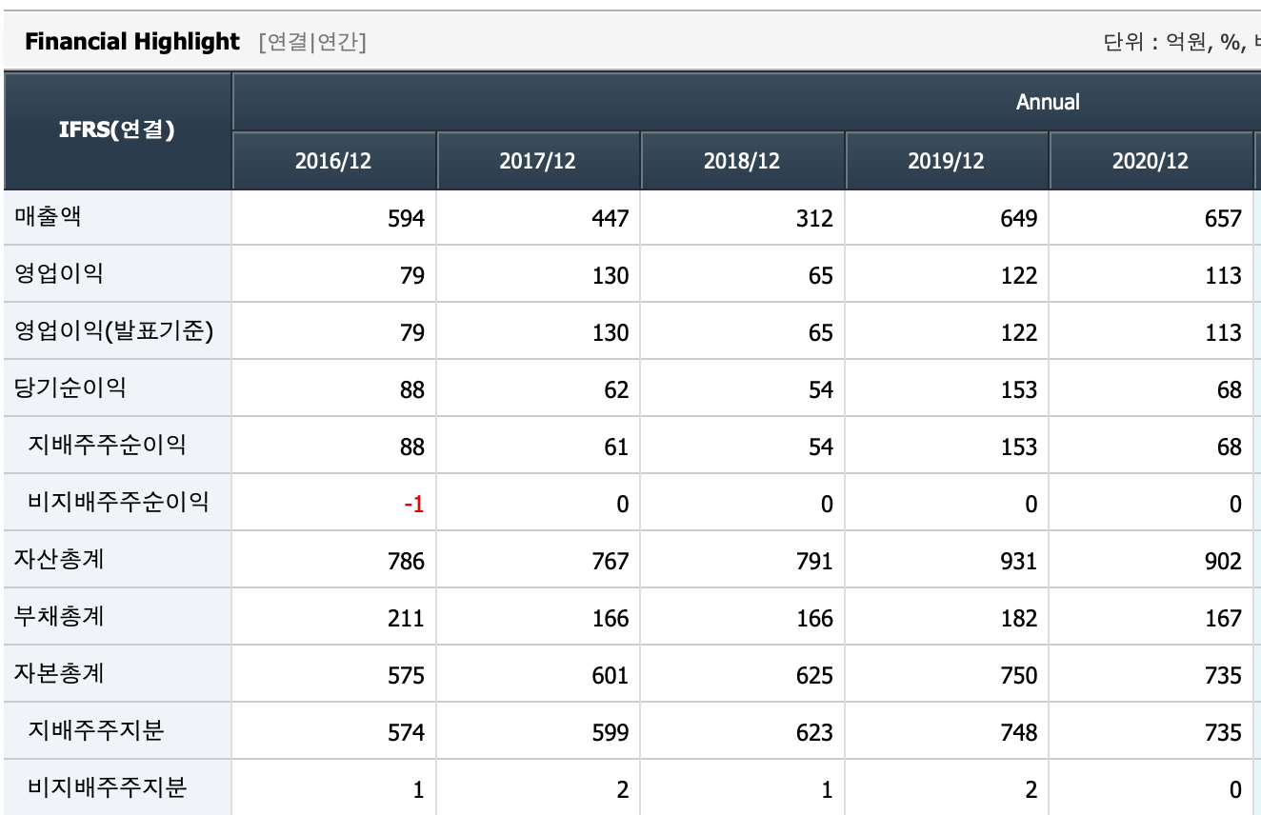Select the IFRS(연결) header cell
This screenshot has width=1261, height=815.
coord(117,129)
